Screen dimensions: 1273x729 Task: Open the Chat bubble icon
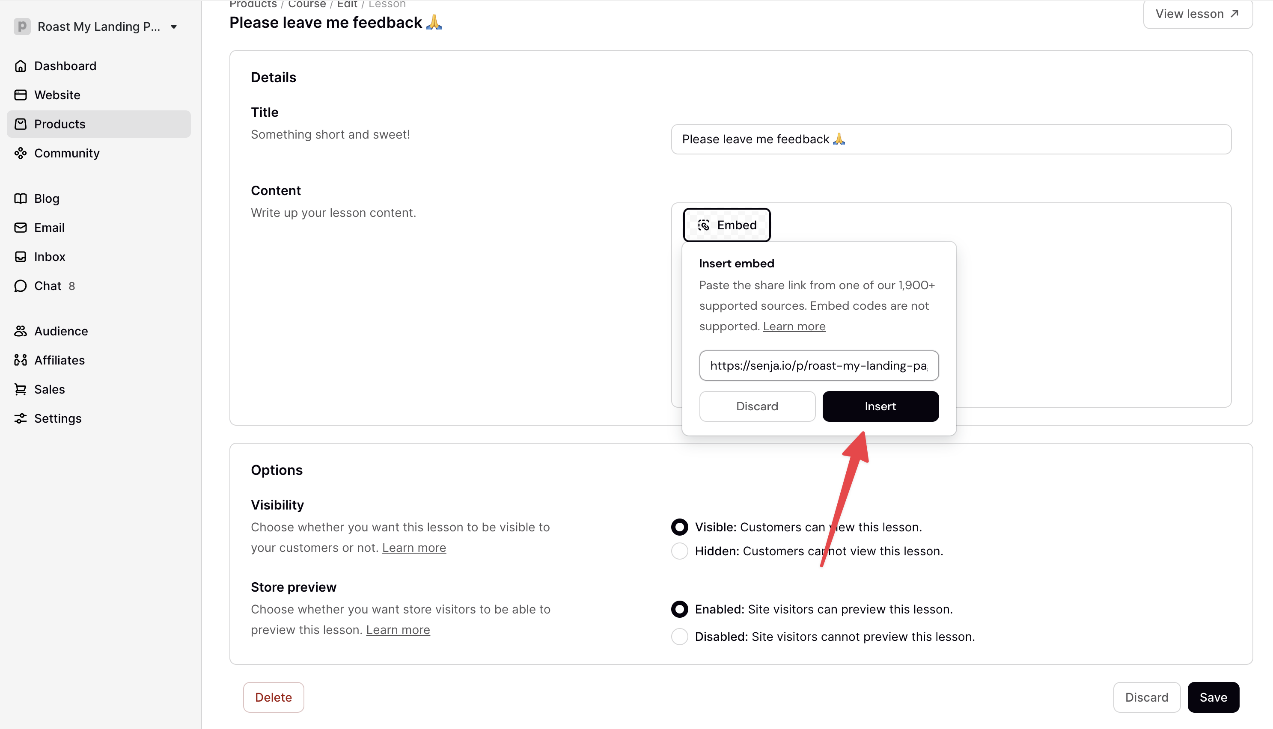[x=21, y=286]
